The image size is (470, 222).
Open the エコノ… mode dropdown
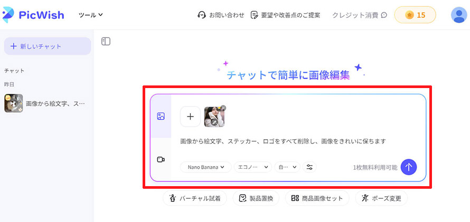[x=252, y=167]
